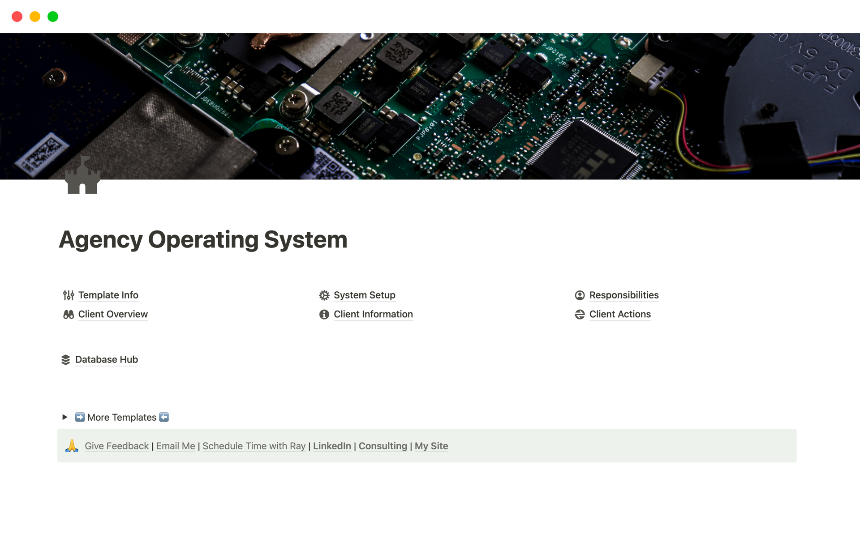Follow the My Site link
This screenshot has width=860, height=537.
point(431,446)
